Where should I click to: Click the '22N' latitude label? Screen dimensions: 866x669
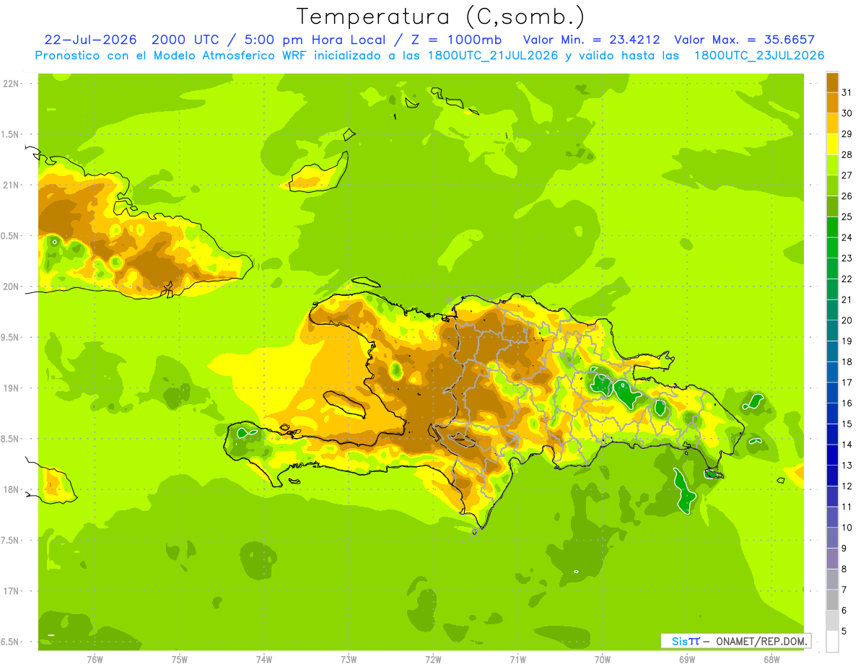[x=12, y=84]
